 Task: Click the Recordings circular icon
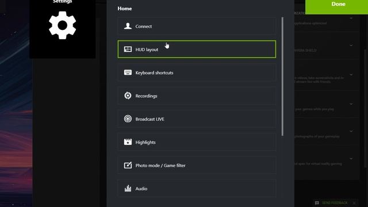click(x=128, y=95)
